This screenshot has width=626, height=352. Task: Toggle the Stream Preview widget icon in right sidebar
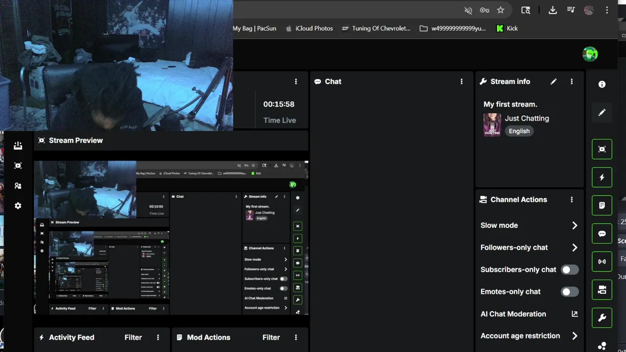(x=602, y=149)
